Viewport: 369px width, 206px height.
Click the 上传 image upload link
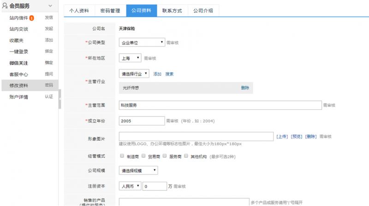(x=282, y=137)
